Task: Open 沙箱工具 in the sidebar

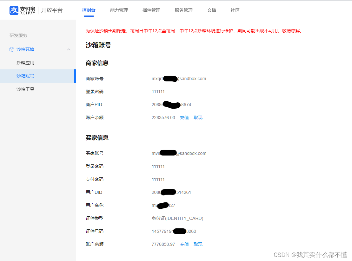Action: coord(25,89)
